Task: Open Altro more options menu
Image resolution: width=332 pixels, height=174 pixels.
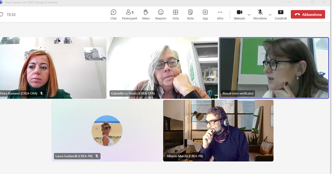Action: tap(220, 14)
